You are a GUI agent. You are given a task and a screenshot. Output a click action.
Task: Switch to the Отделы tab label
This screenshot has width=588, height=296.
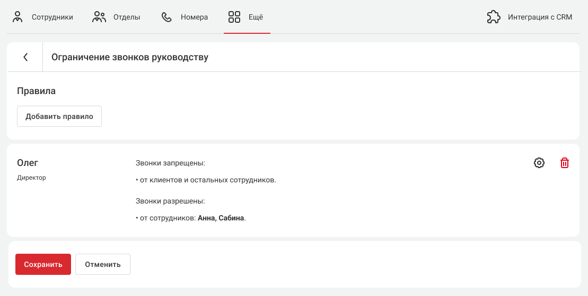tap(127, 17)
